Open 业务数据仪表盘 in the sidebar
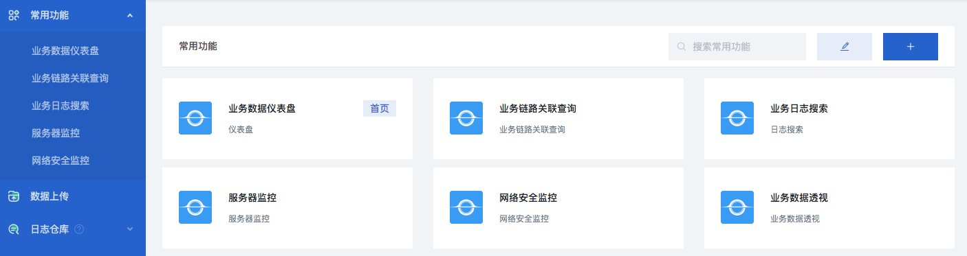The width and height of the screenshot is (967, 256). pyautogui.click(x=65, y=51)
